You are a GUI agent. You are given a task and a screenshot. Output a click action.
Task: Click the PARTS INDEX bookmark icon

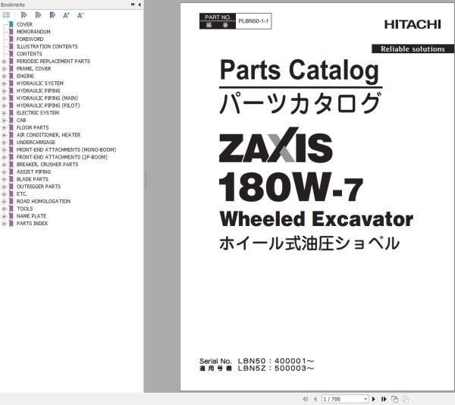click(x=11, y=224)
